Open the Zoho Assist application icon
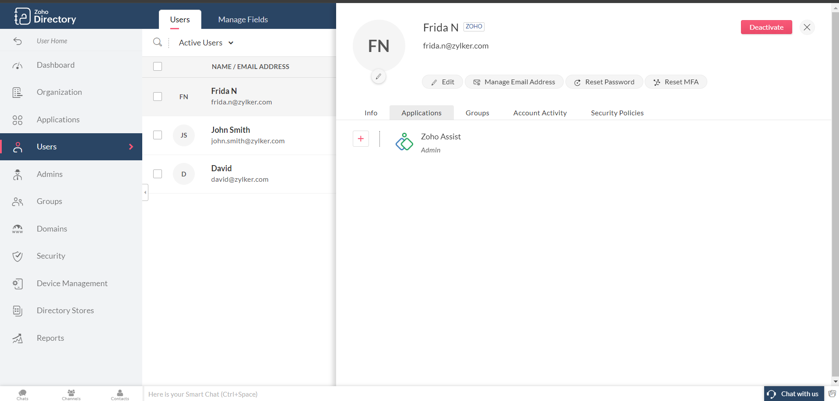839x401 pixels. (x=404, y=142)
